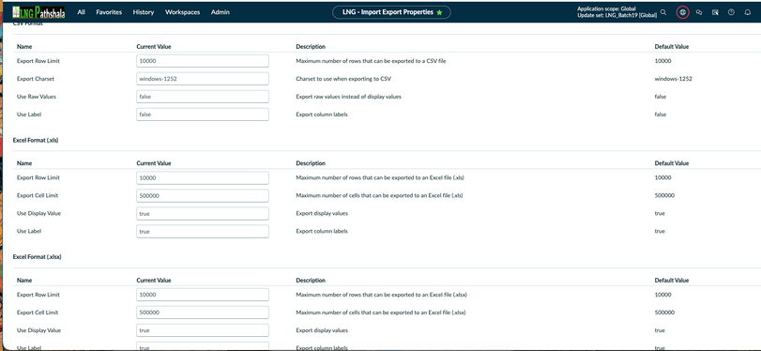This screenshot has width=761, height=351.
Task: Edit the .xls Use Label field
Action: [203, 232]
